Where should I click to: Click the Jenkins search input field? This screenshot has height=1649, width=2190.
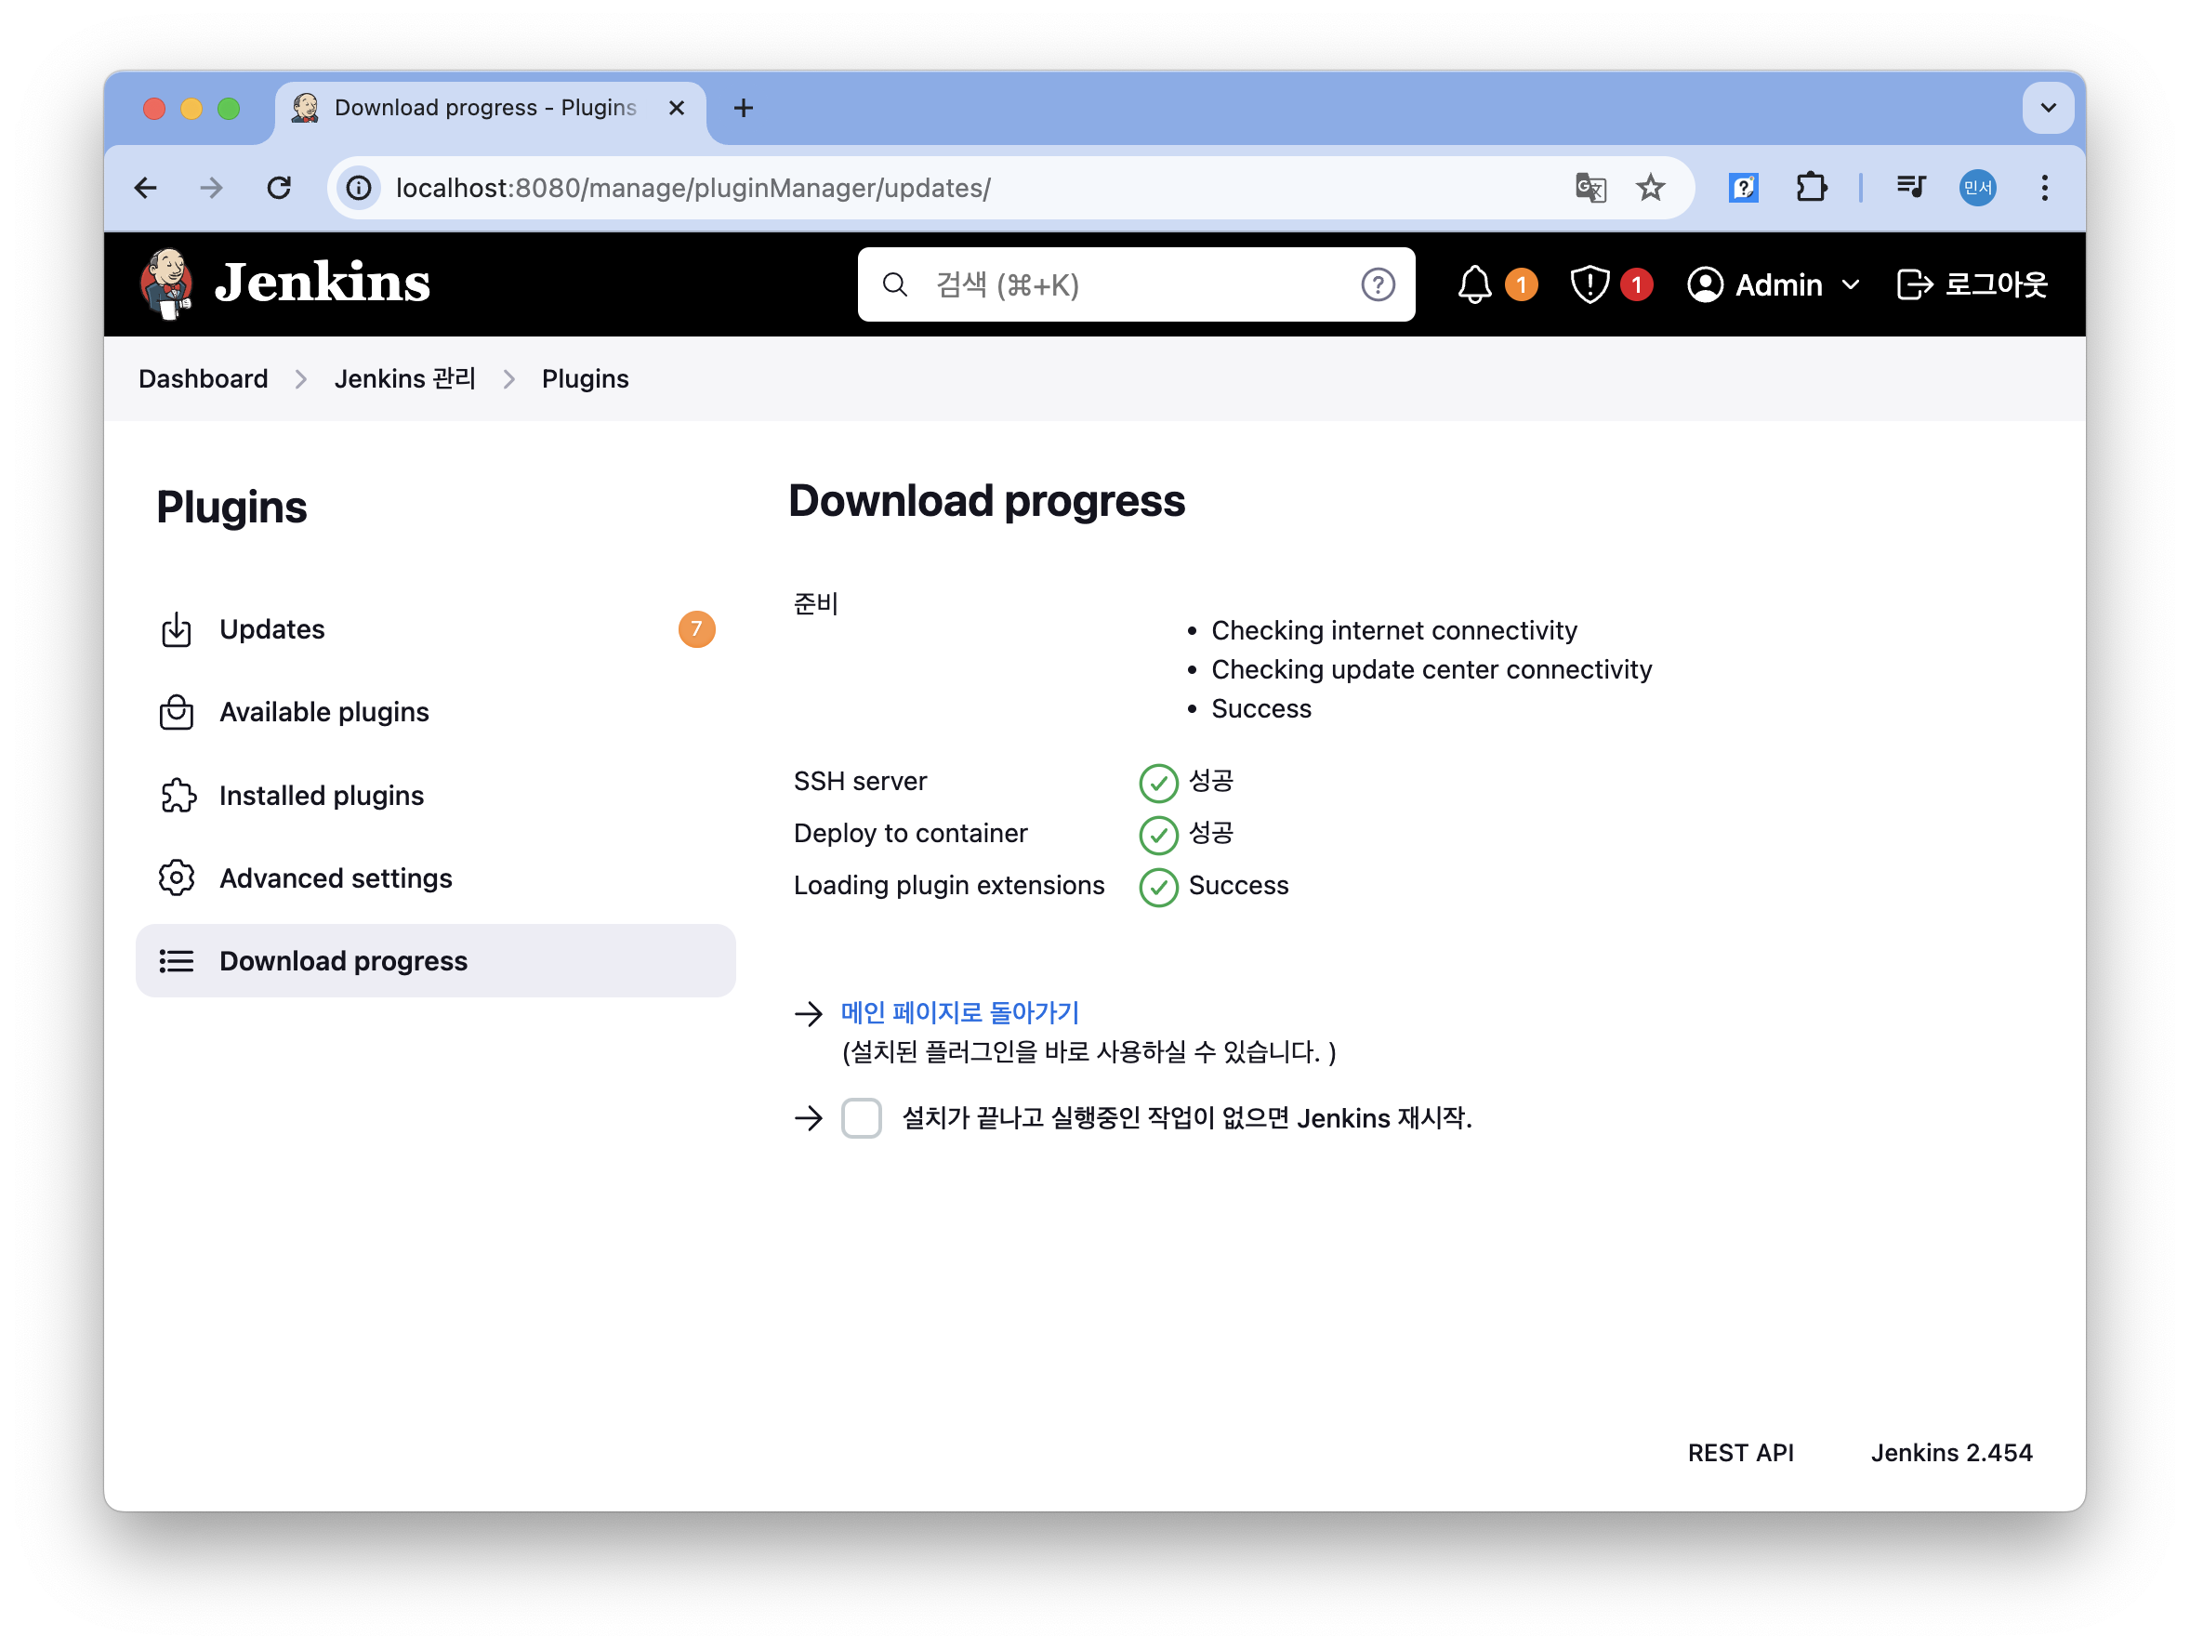[x=1128, y=285]
